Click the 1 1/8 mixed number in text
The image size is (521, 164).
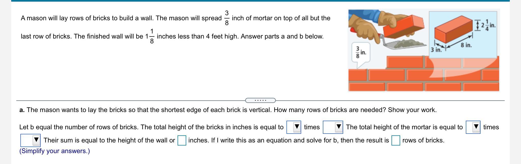[x=150, y=36]
